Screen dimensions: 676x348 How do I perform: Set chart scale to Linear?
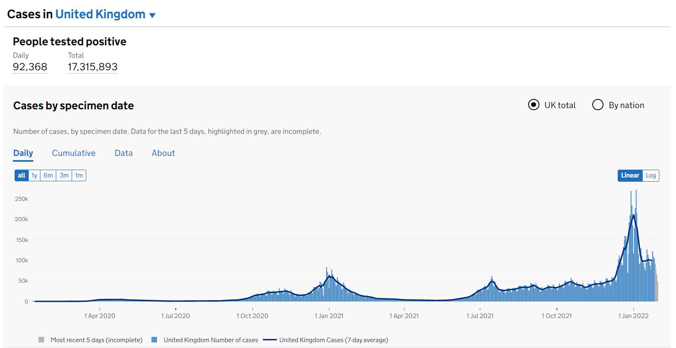(630, 175)
